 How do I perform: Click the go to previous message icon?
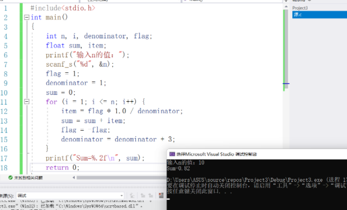click(x=143, y=195)
